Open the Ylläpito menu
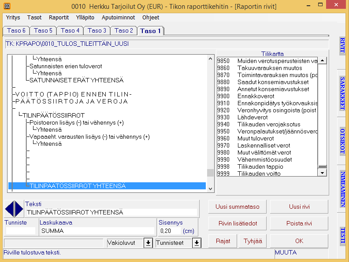 pyautogui.click(x=85, y=17)
